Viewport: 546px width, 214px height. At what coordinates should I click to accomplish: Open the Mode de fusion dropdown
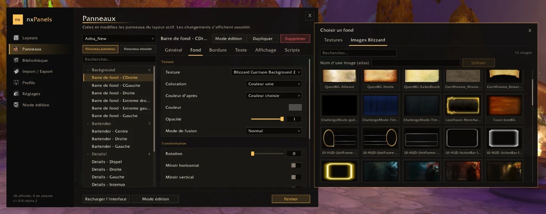point(274,131)
